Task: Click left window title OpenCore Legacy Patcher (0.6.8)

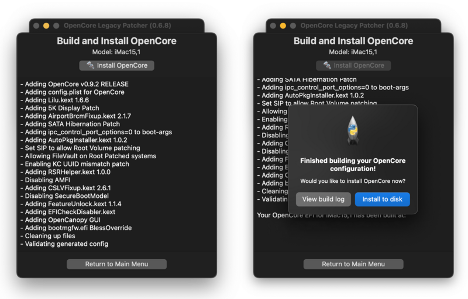Action: point(118,26)
